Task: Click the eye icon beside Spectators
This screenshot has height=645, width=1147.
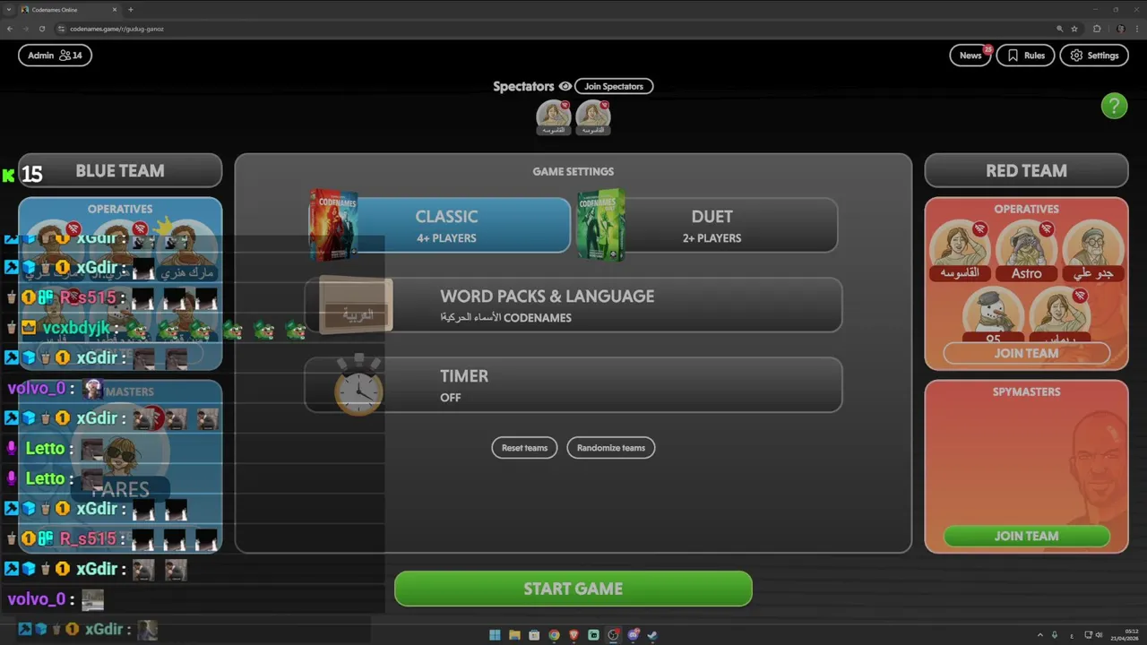Action: point(565,87)
